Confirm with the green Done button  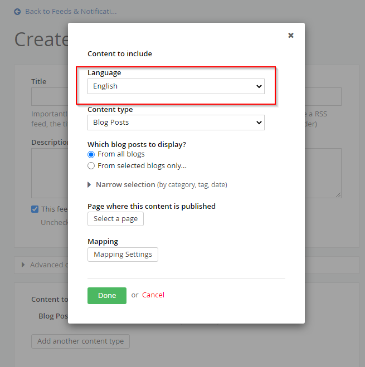tap(107, 296)
